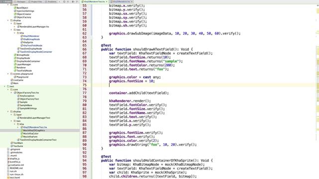Viewport: 319px width, 179px height.
Task: Open RenderableLayerManagerTest file
Action: [x=33, y=118]
